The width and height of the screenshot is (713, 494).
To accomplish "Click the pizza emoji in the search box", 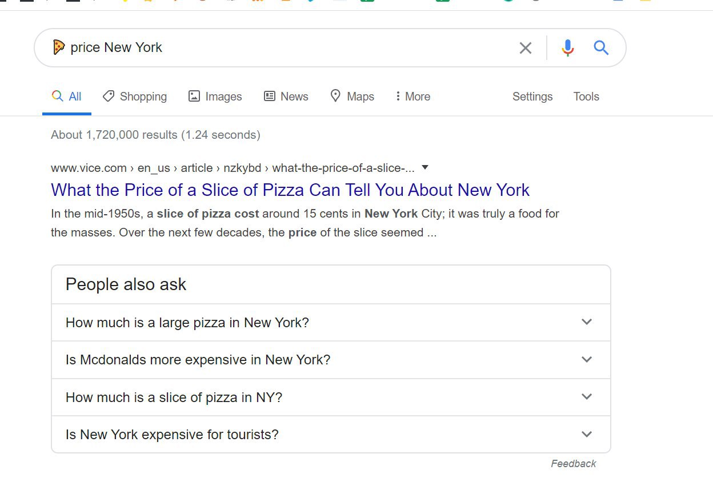I will coord(59,47).
